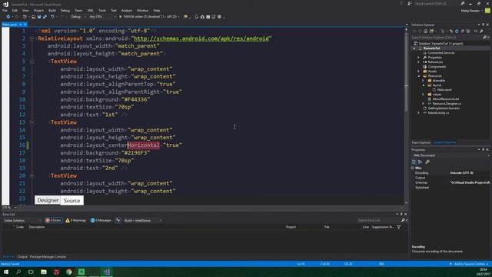Image resolution: width=492 pixels, height=277 pixels.
Task: Click the notifications flag icon in title bar
Action: point(401,3)
